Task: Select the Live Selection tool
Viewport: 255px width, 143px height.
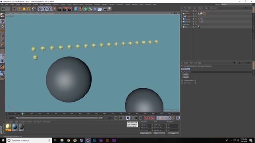Action: click(x=14, y=9)
